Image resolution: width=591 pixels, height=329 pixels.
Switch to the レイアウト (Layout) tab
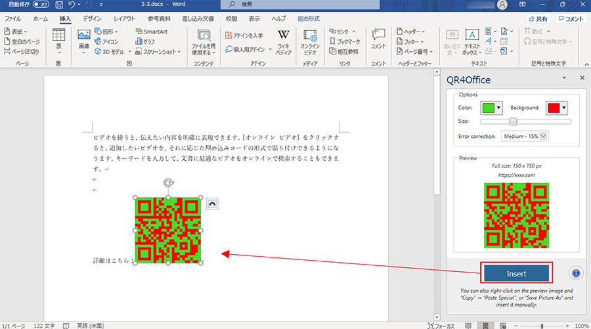(124, 18)
